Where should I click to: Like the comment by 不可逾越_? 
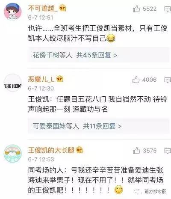coord(136,9)
